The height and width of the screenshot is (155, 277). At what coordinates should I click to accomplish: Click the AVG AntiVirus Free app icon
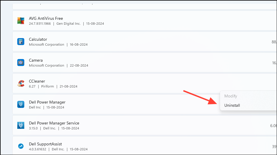point(21,21)
